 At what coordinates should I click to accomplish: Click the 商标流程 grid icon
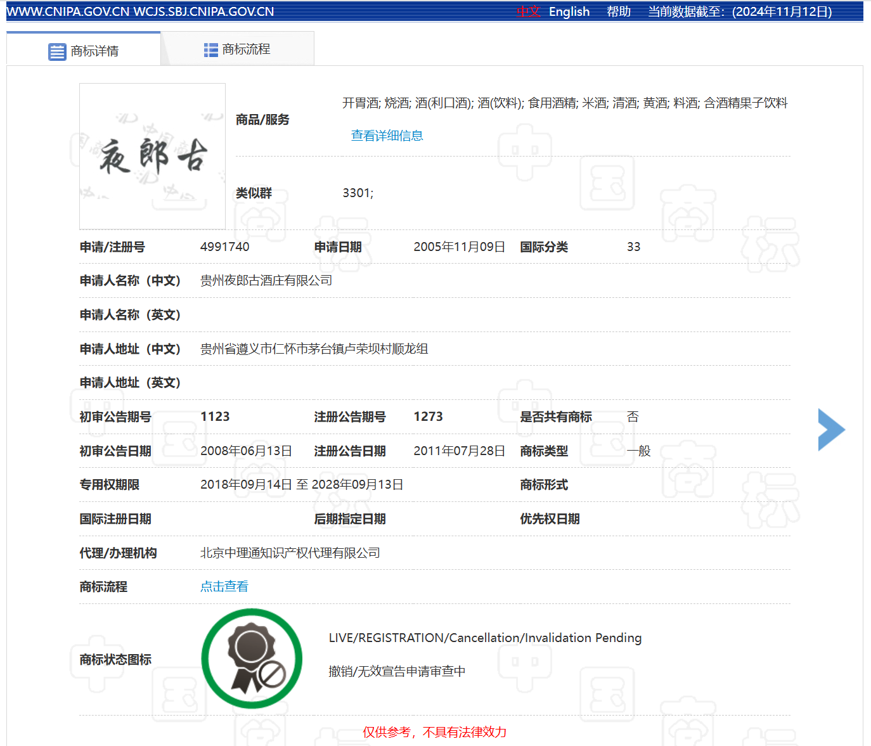pyautogui.click(x=211, y=50)
